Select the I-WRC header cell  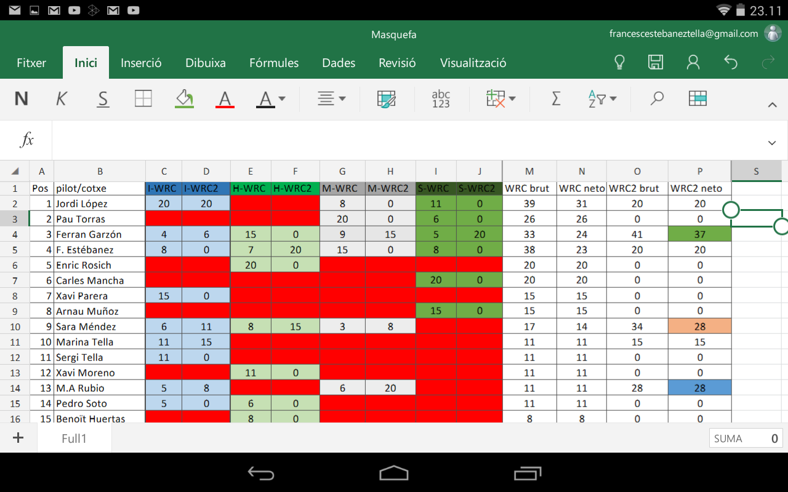click(x=164, y=188)
